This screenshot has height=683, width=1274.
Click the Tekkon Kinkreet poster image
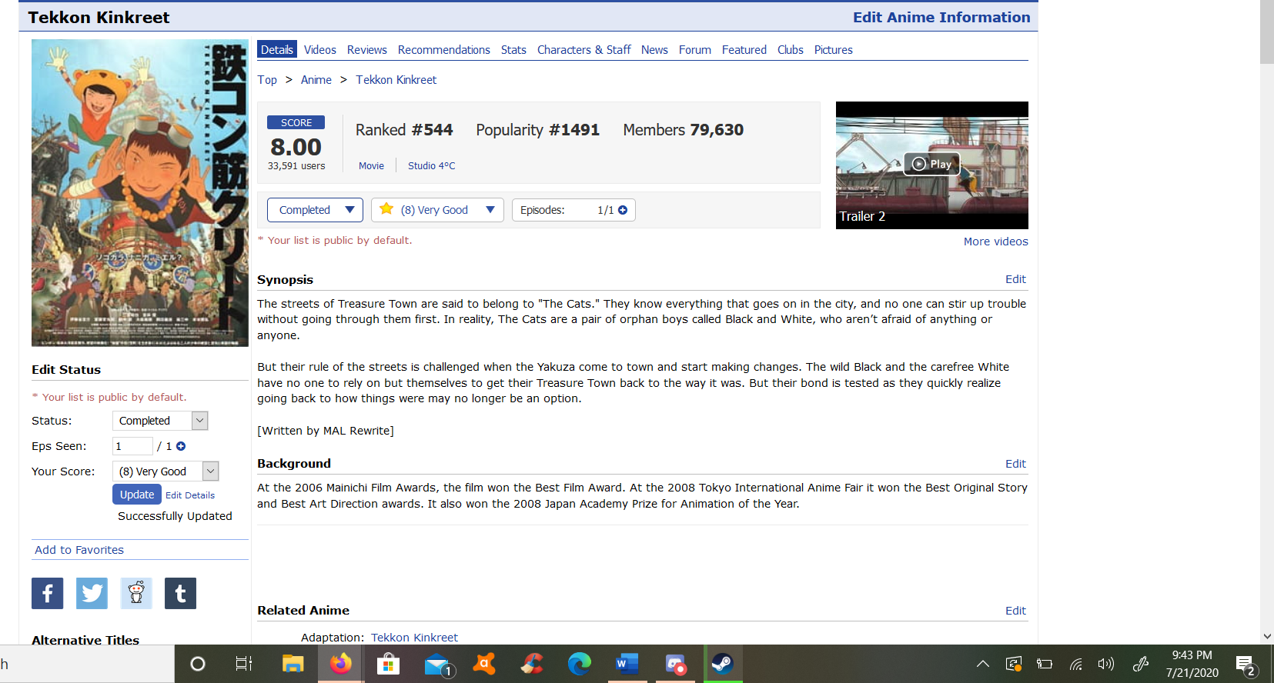(140, 193)
